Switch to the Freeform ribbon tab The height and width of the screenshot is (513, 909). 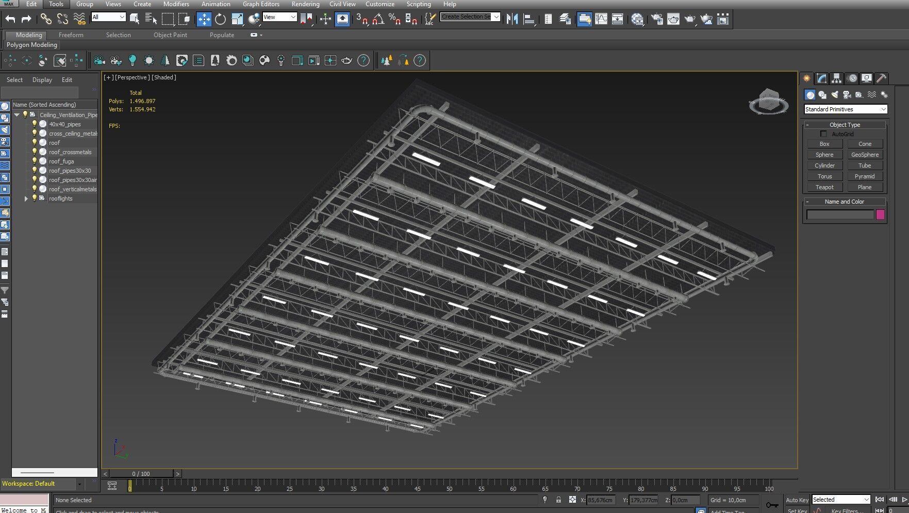(71, 35)
